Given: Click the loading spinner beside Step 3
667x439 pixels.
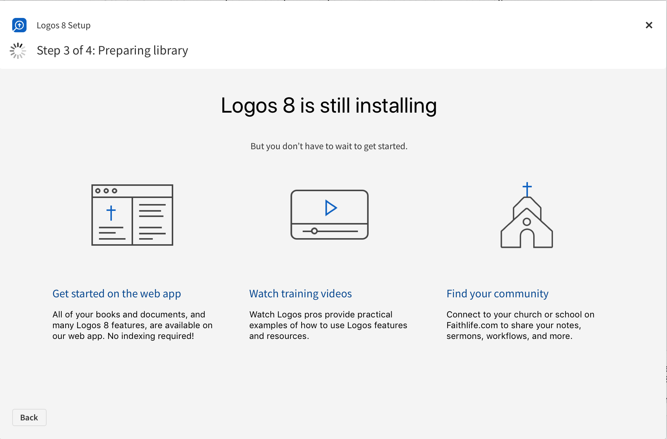Looking at the screenshot, I should [18, 51].
